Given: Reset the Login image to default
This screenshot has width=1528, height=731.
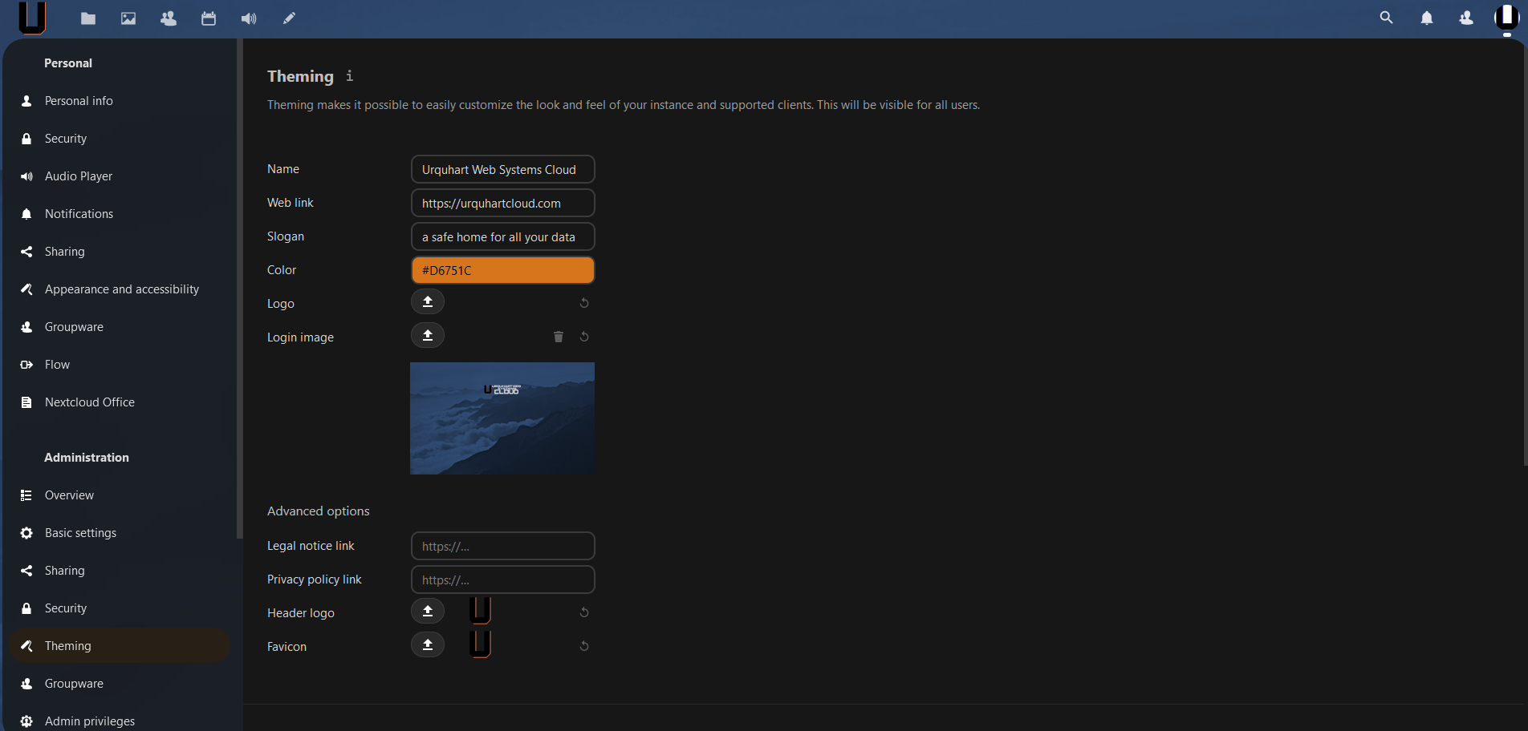Looking at the screenshot, I should (584, 337).
